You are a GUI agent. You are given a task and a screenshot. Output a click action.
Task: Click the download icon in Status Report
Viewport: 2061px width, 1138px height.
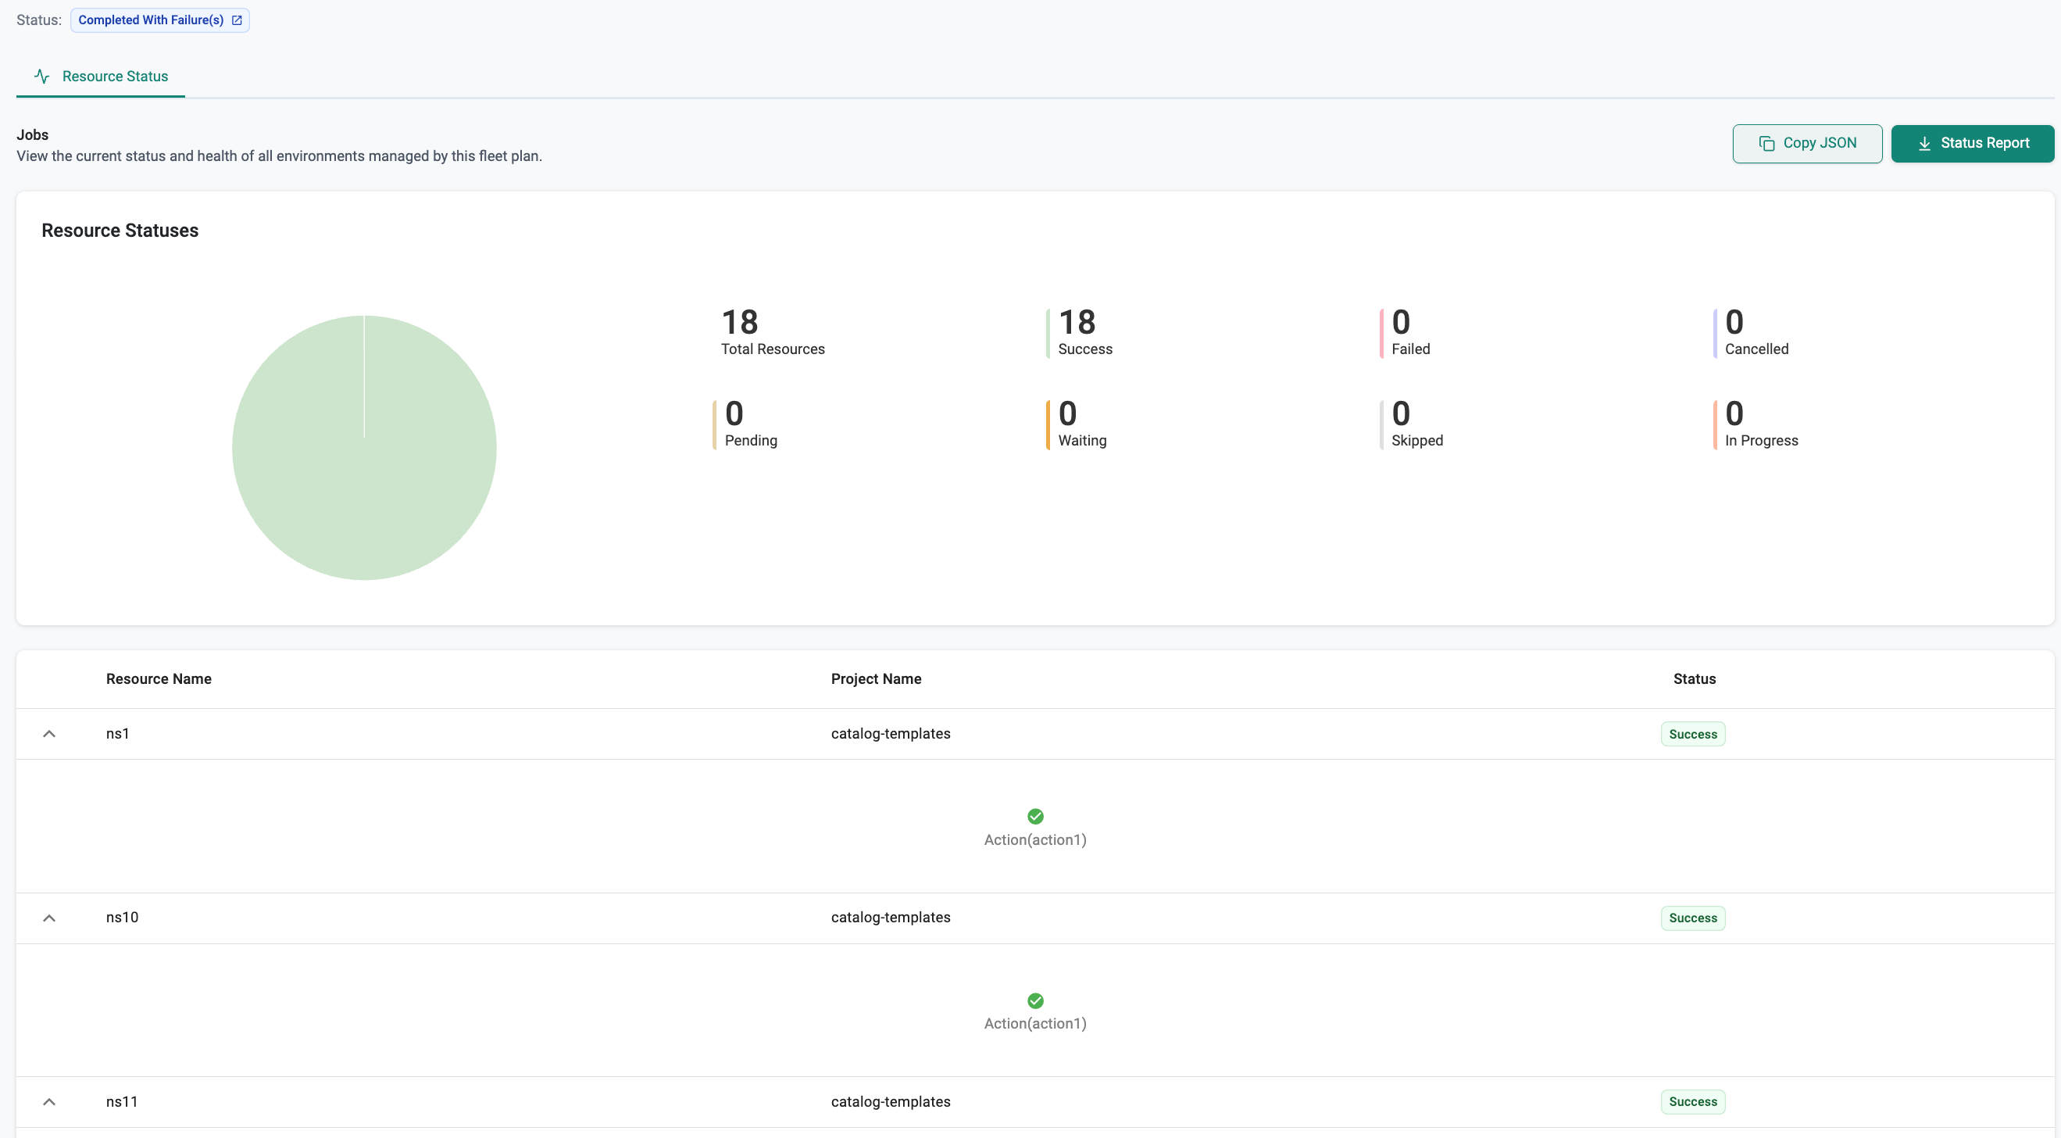[1924, 143]
